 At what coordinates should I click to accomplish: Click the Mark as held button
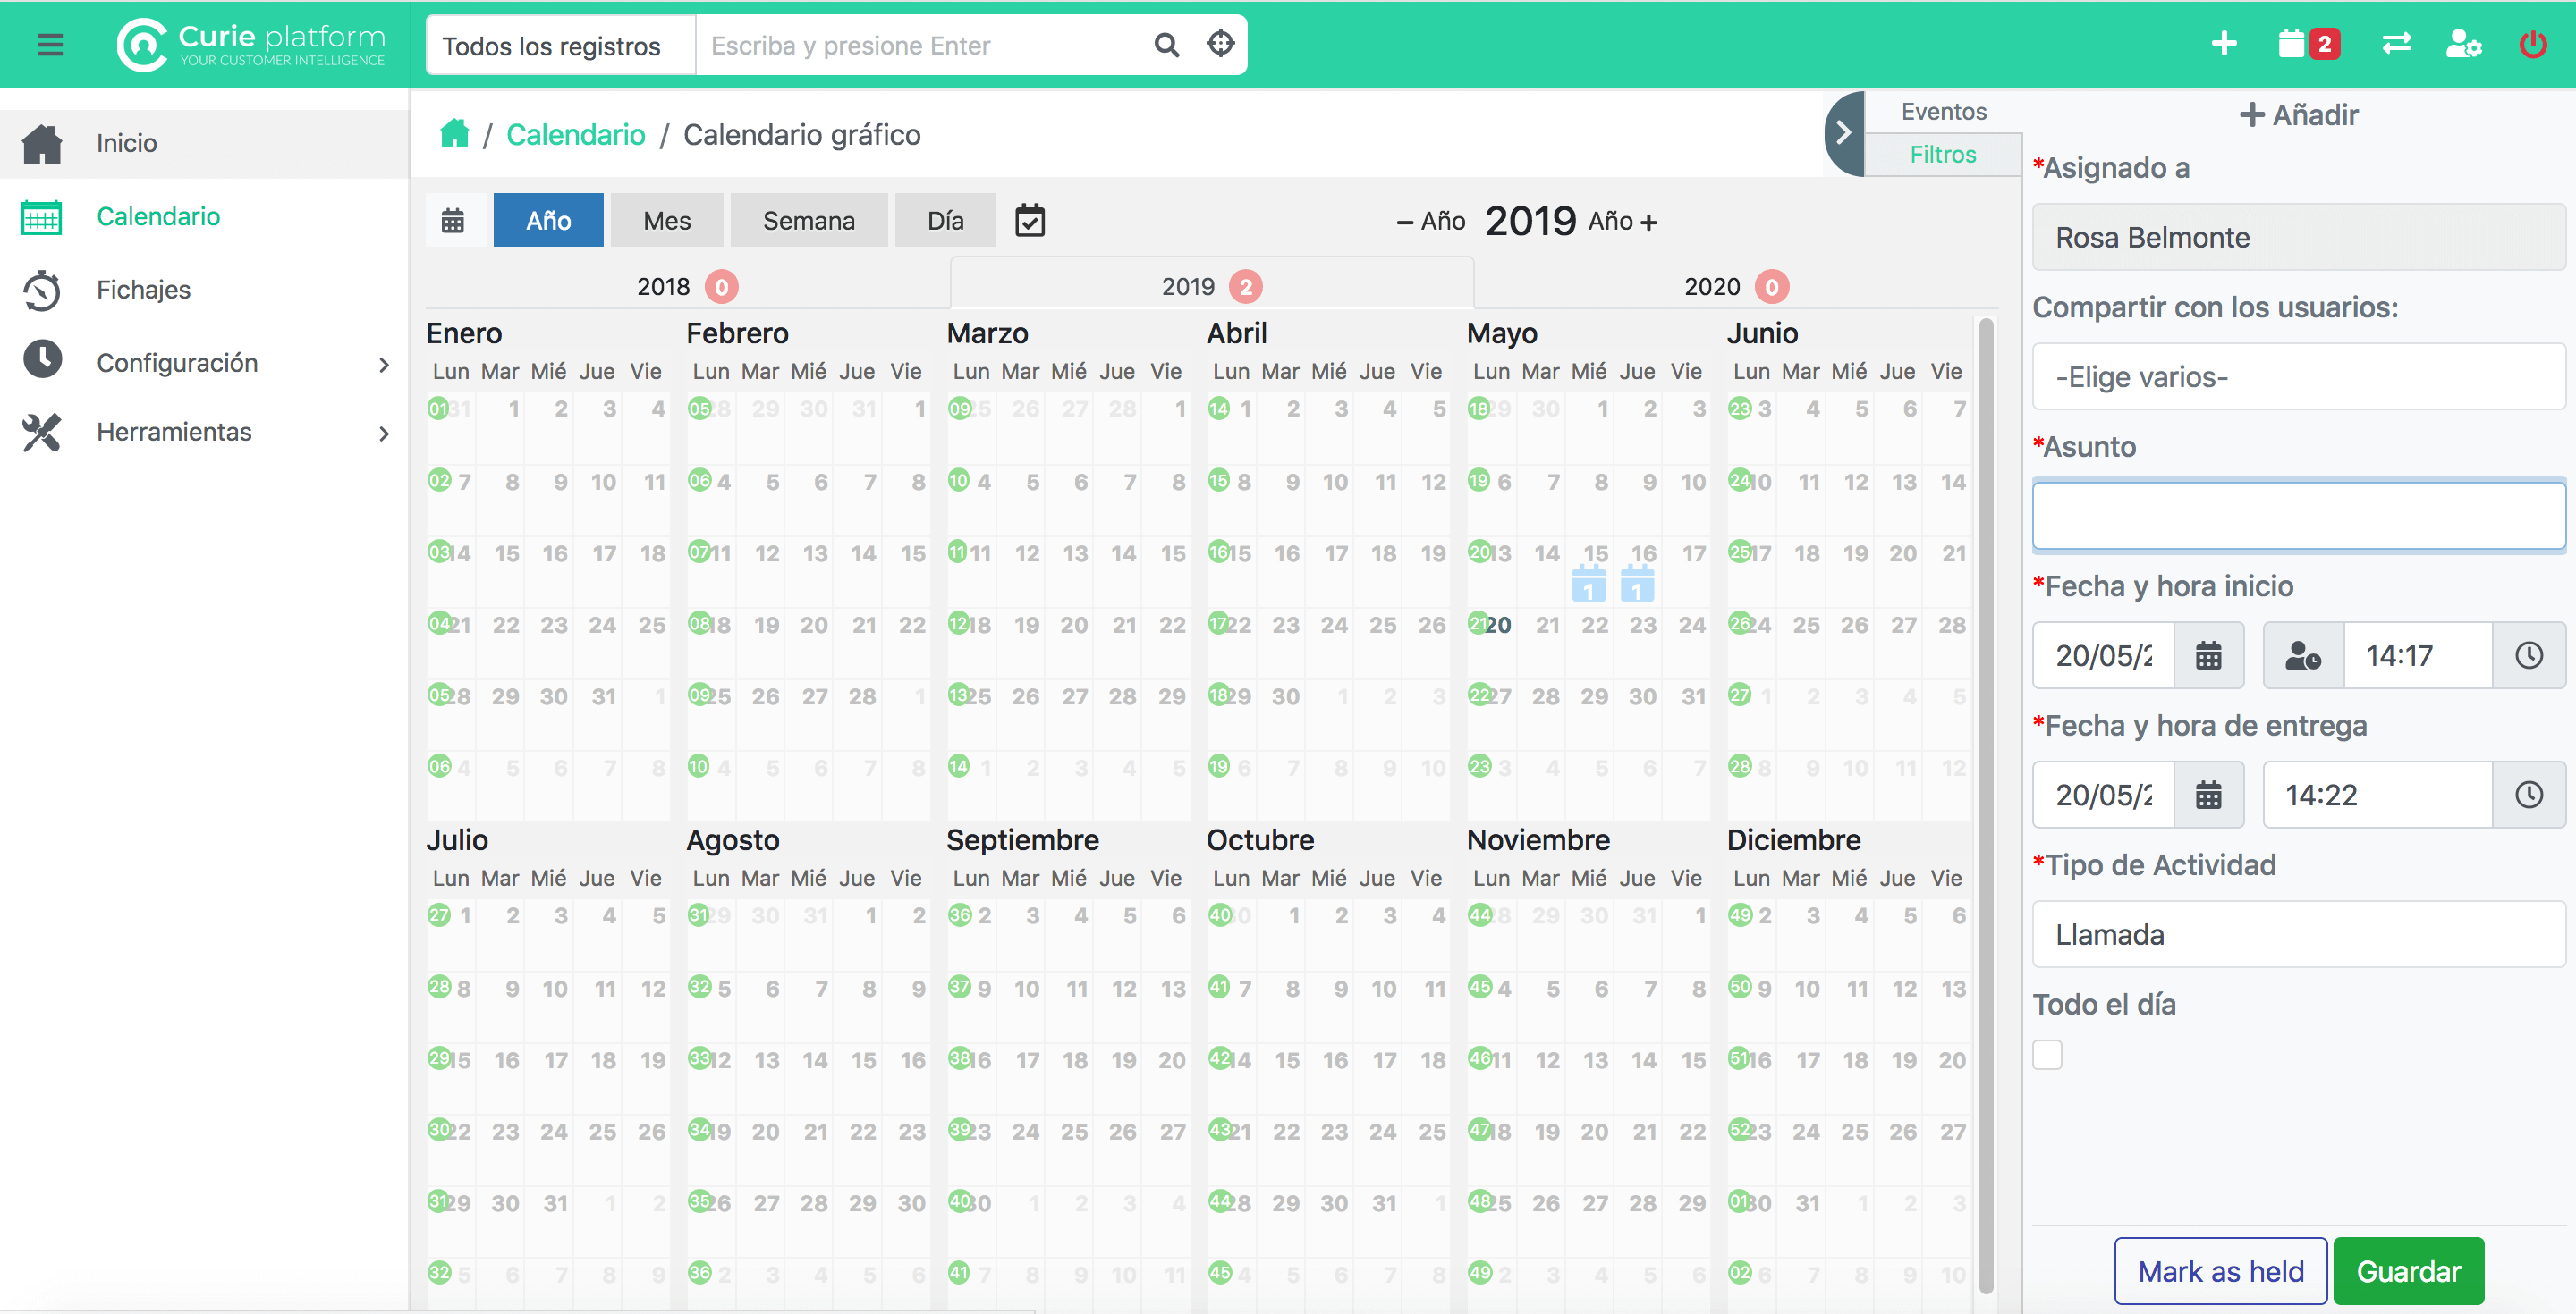tap(2220, 1270)
